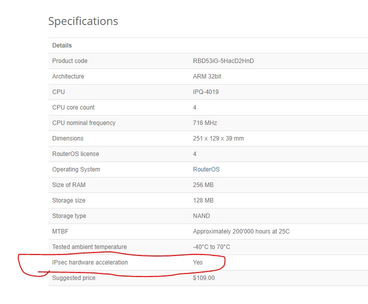Viewport: 368px width, 304px height.
Task: Select the ARM 32bit value
Action: click(207, 76)
